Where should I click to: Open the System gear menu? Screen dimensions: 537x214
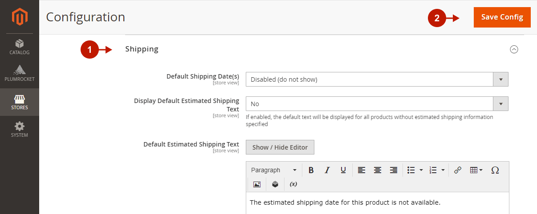tap(20, 129)
